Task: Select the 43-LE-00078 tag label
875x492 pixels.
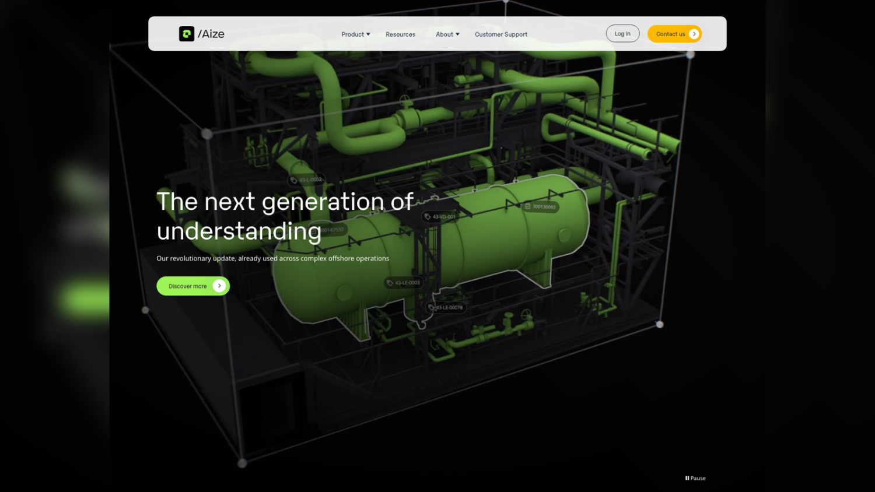Action: [x=446, y=307]
